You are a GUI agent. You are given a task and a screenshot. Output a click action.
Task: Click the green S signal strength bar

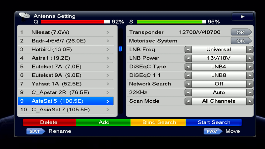click(x=171, y=22)
